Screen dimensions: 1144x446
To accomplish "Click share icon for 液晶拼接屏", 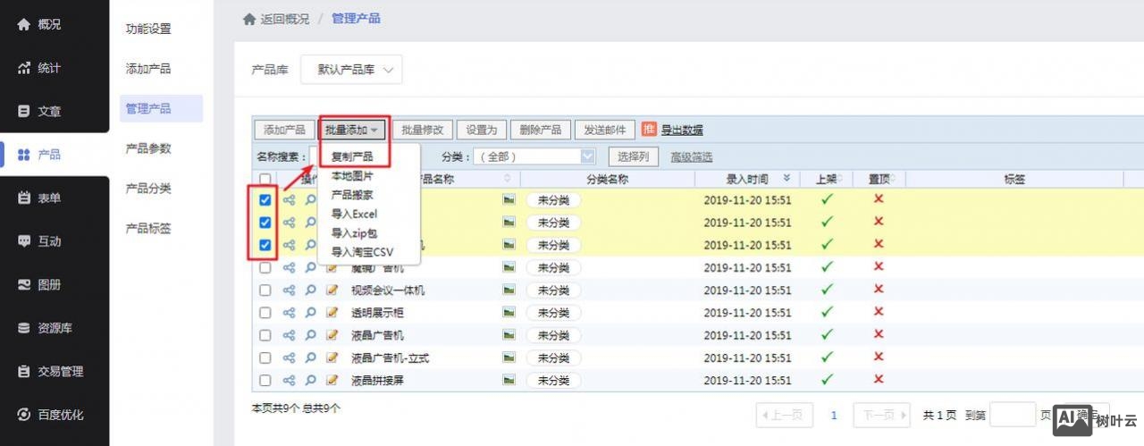I will (x=289, y=379).
